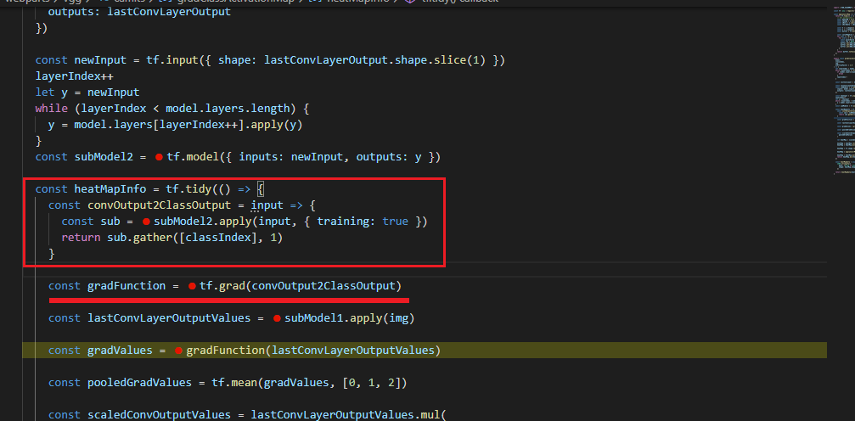Toggle inline breakpoint before tf.grad
The width and height of the screenshot is (855, 421).
click(x=192, y=286)
